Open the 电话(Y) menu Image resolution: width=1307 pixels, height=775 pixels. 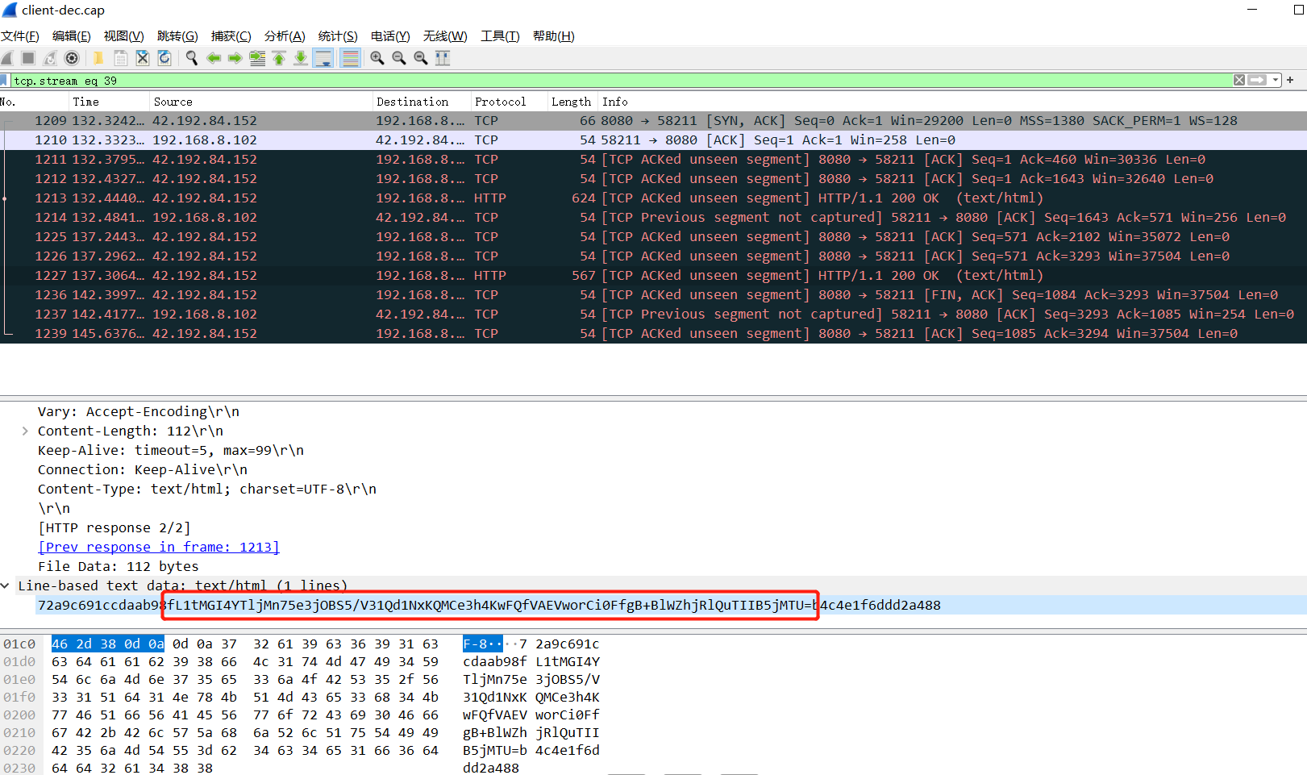390,36
